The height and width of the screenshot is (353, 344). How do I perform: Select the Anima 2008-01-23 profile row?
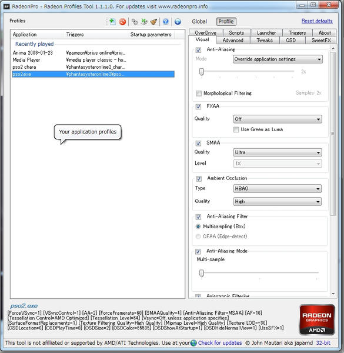93,53
